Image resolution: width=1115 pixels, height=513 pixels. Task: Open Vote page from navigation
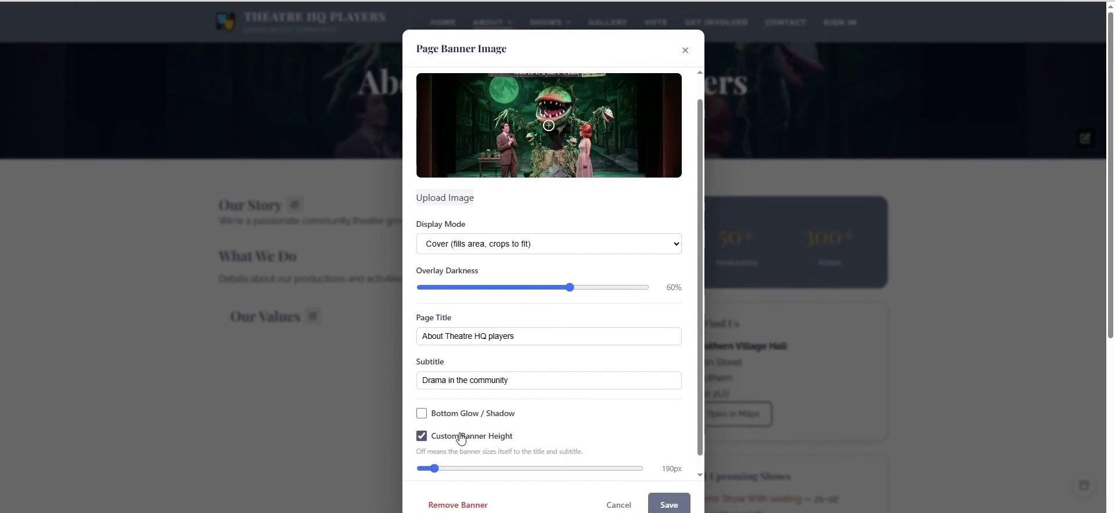(656, 23)
